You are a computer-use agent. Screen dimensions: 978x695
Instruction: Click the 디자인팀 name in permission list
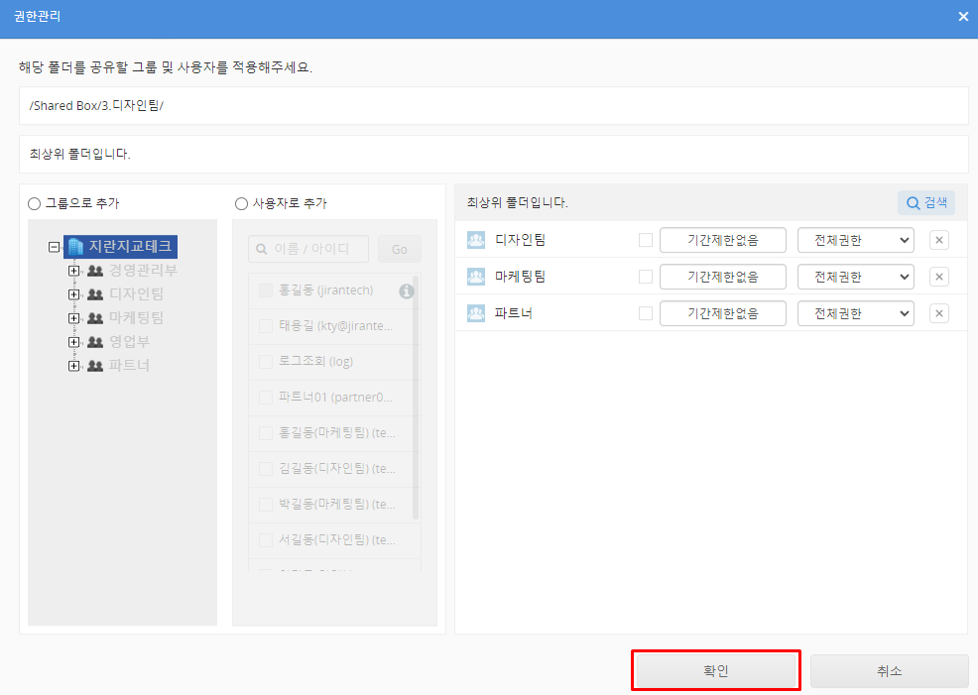coord(520,240)
